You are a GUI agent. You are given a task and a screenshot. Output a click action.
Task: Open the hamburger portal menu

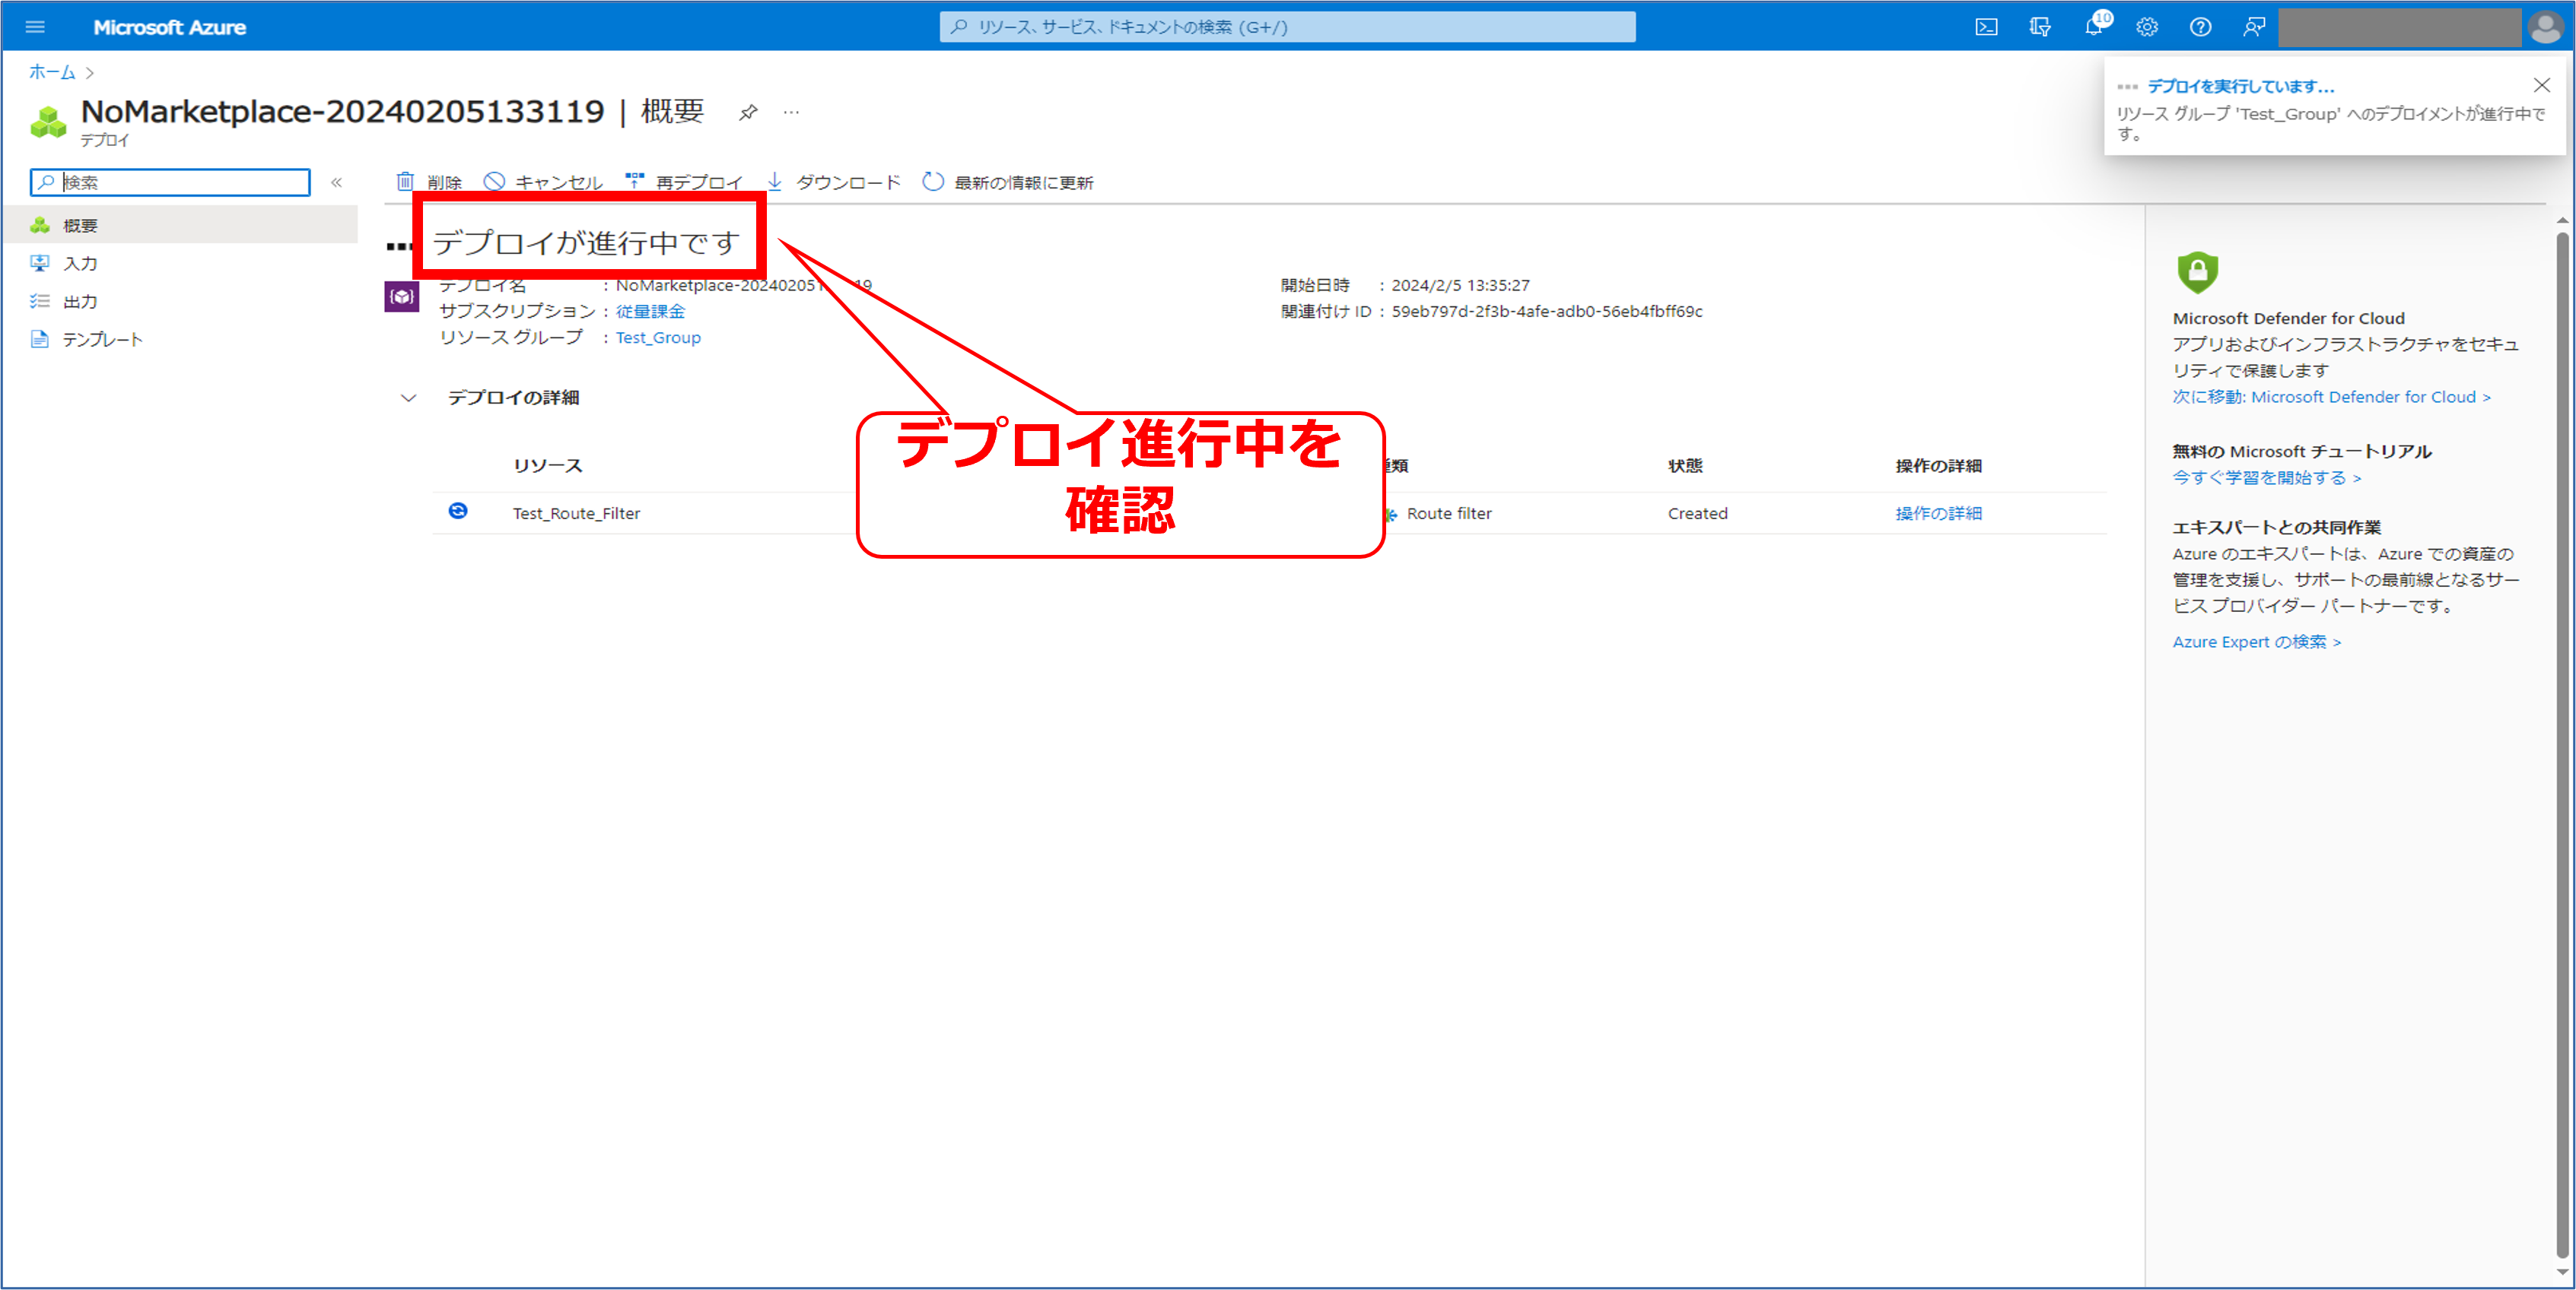35,27
